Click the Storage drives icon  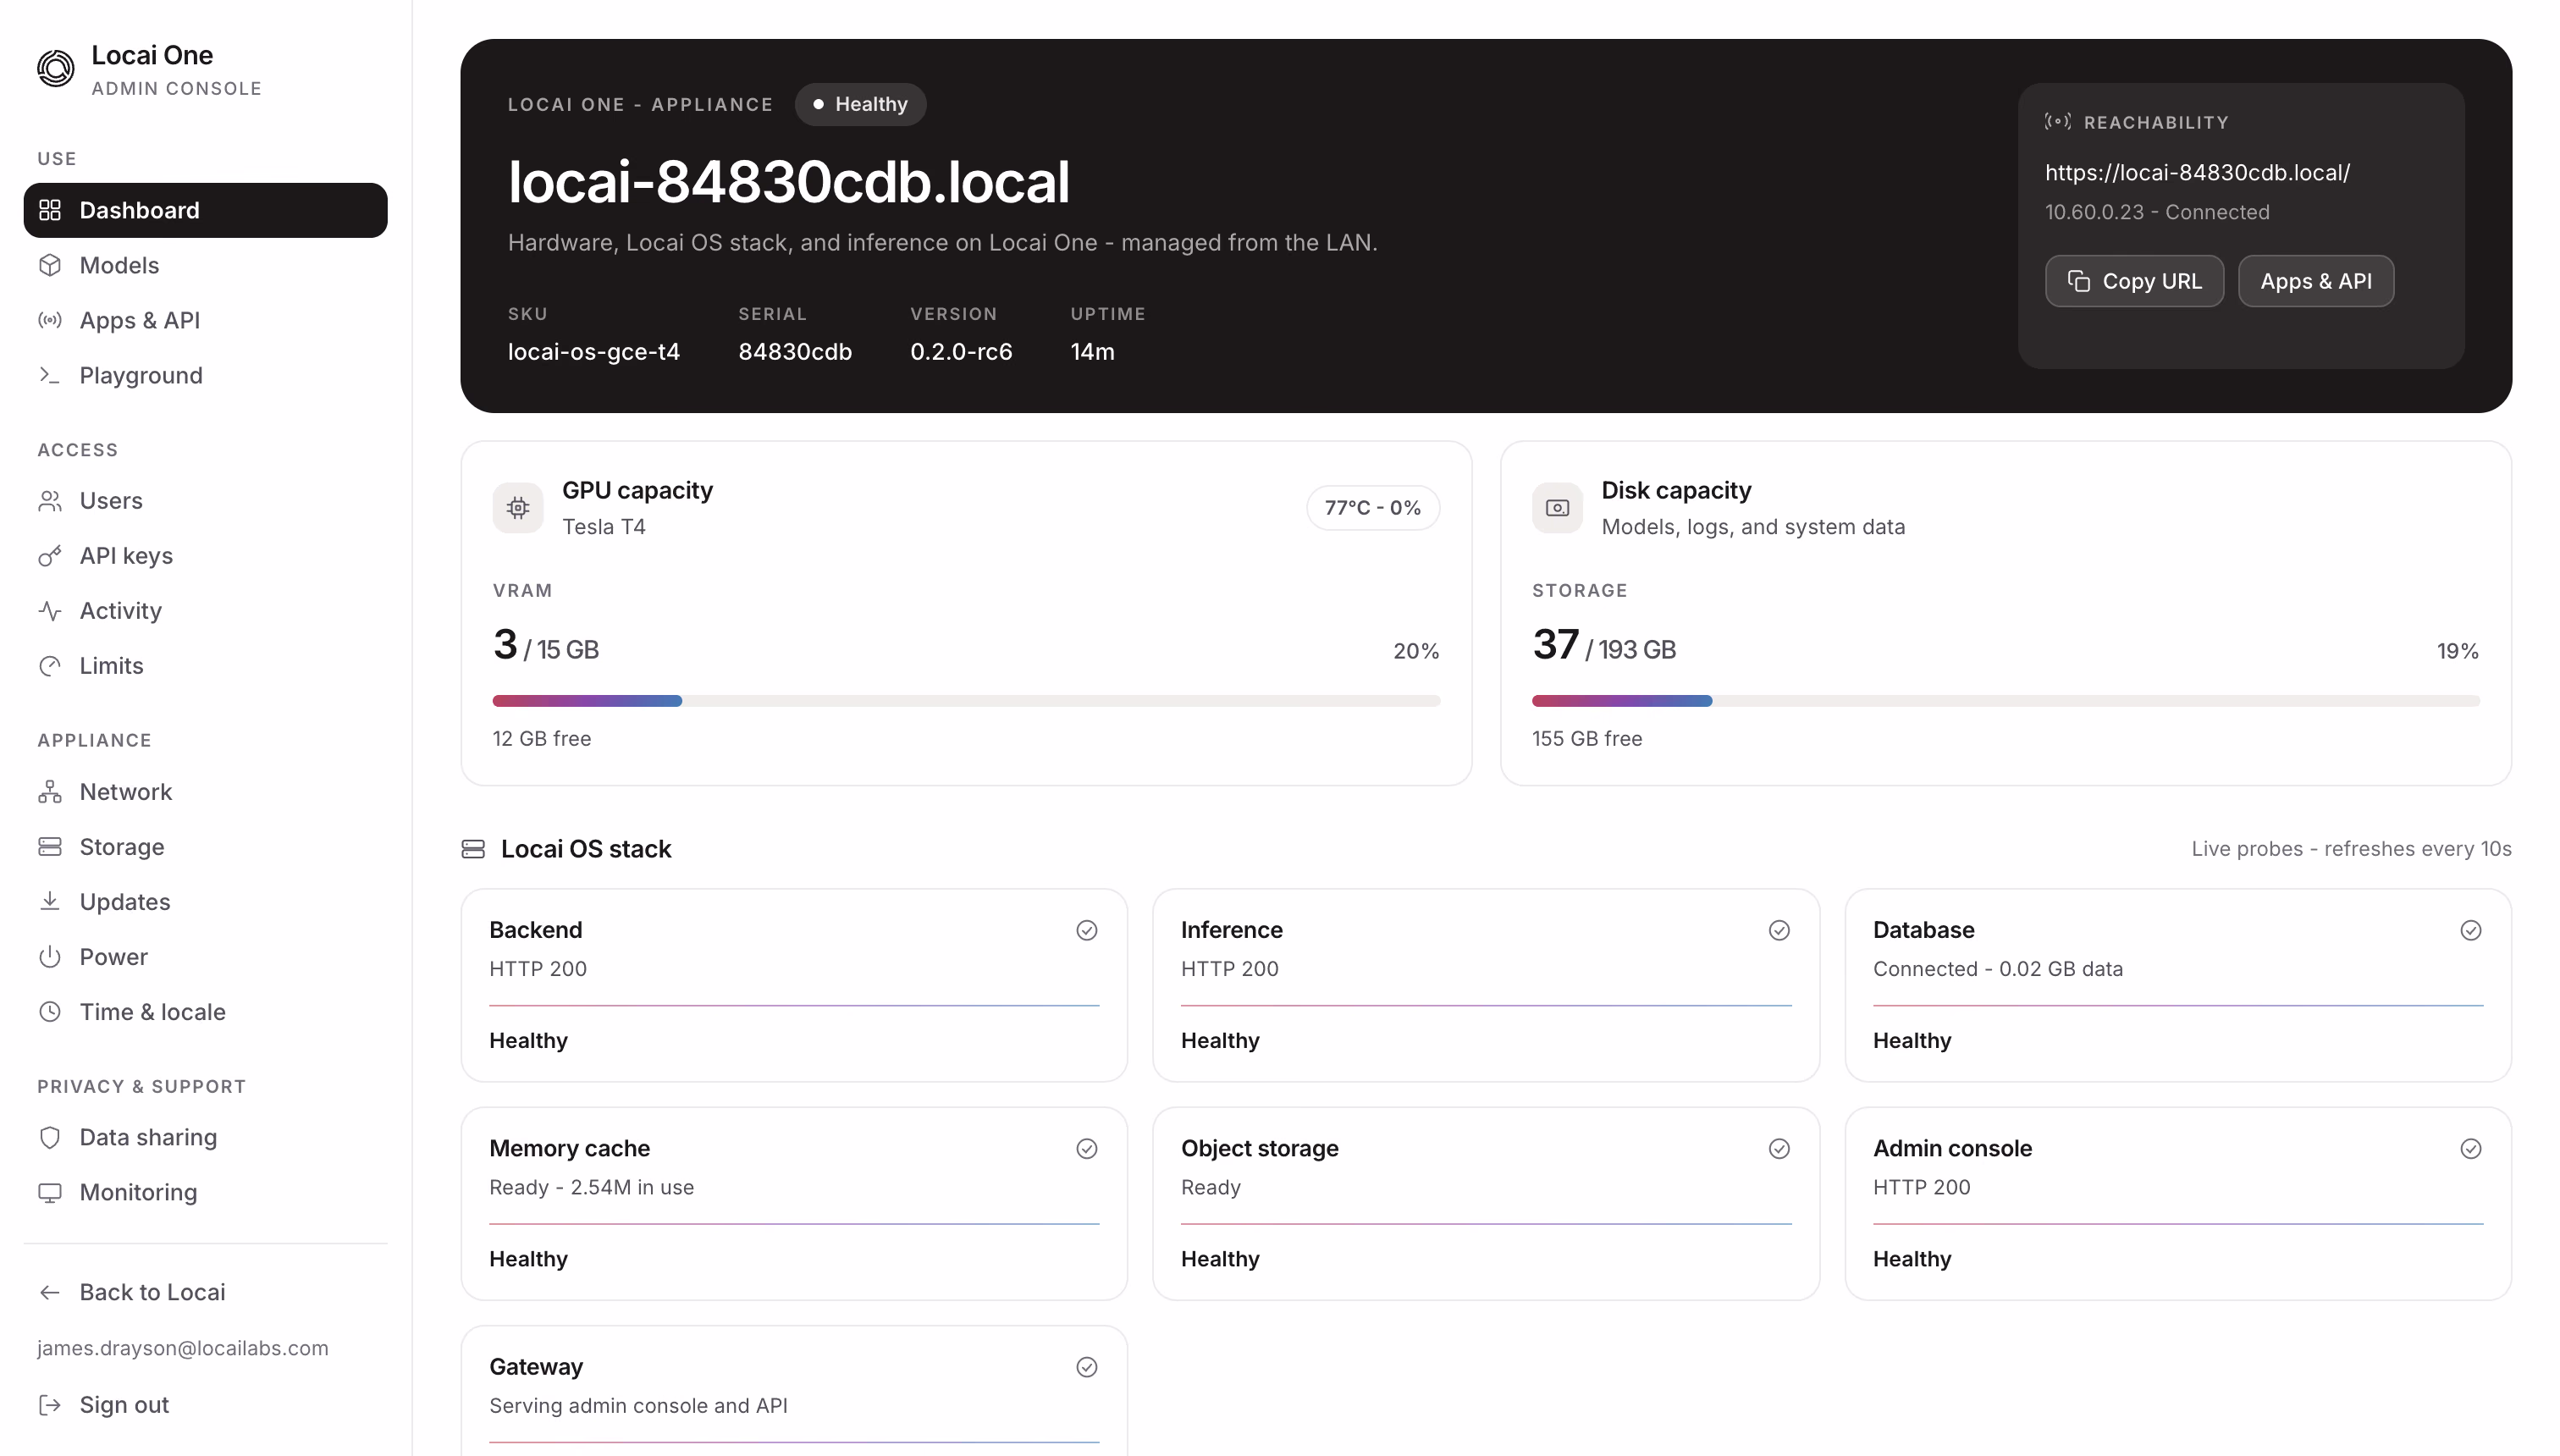[x=50, y=846]
